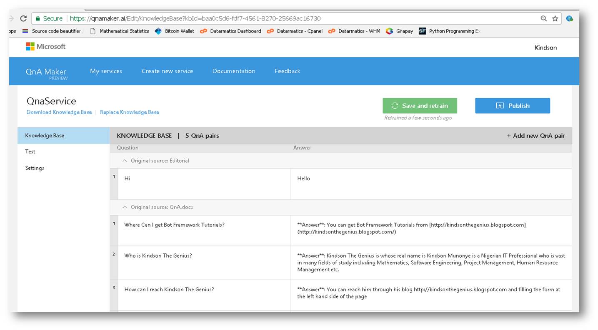Click the zoom magnifier icon in address bar
The height and width of the screenshot is (330, 598).
tap(544, 18)
